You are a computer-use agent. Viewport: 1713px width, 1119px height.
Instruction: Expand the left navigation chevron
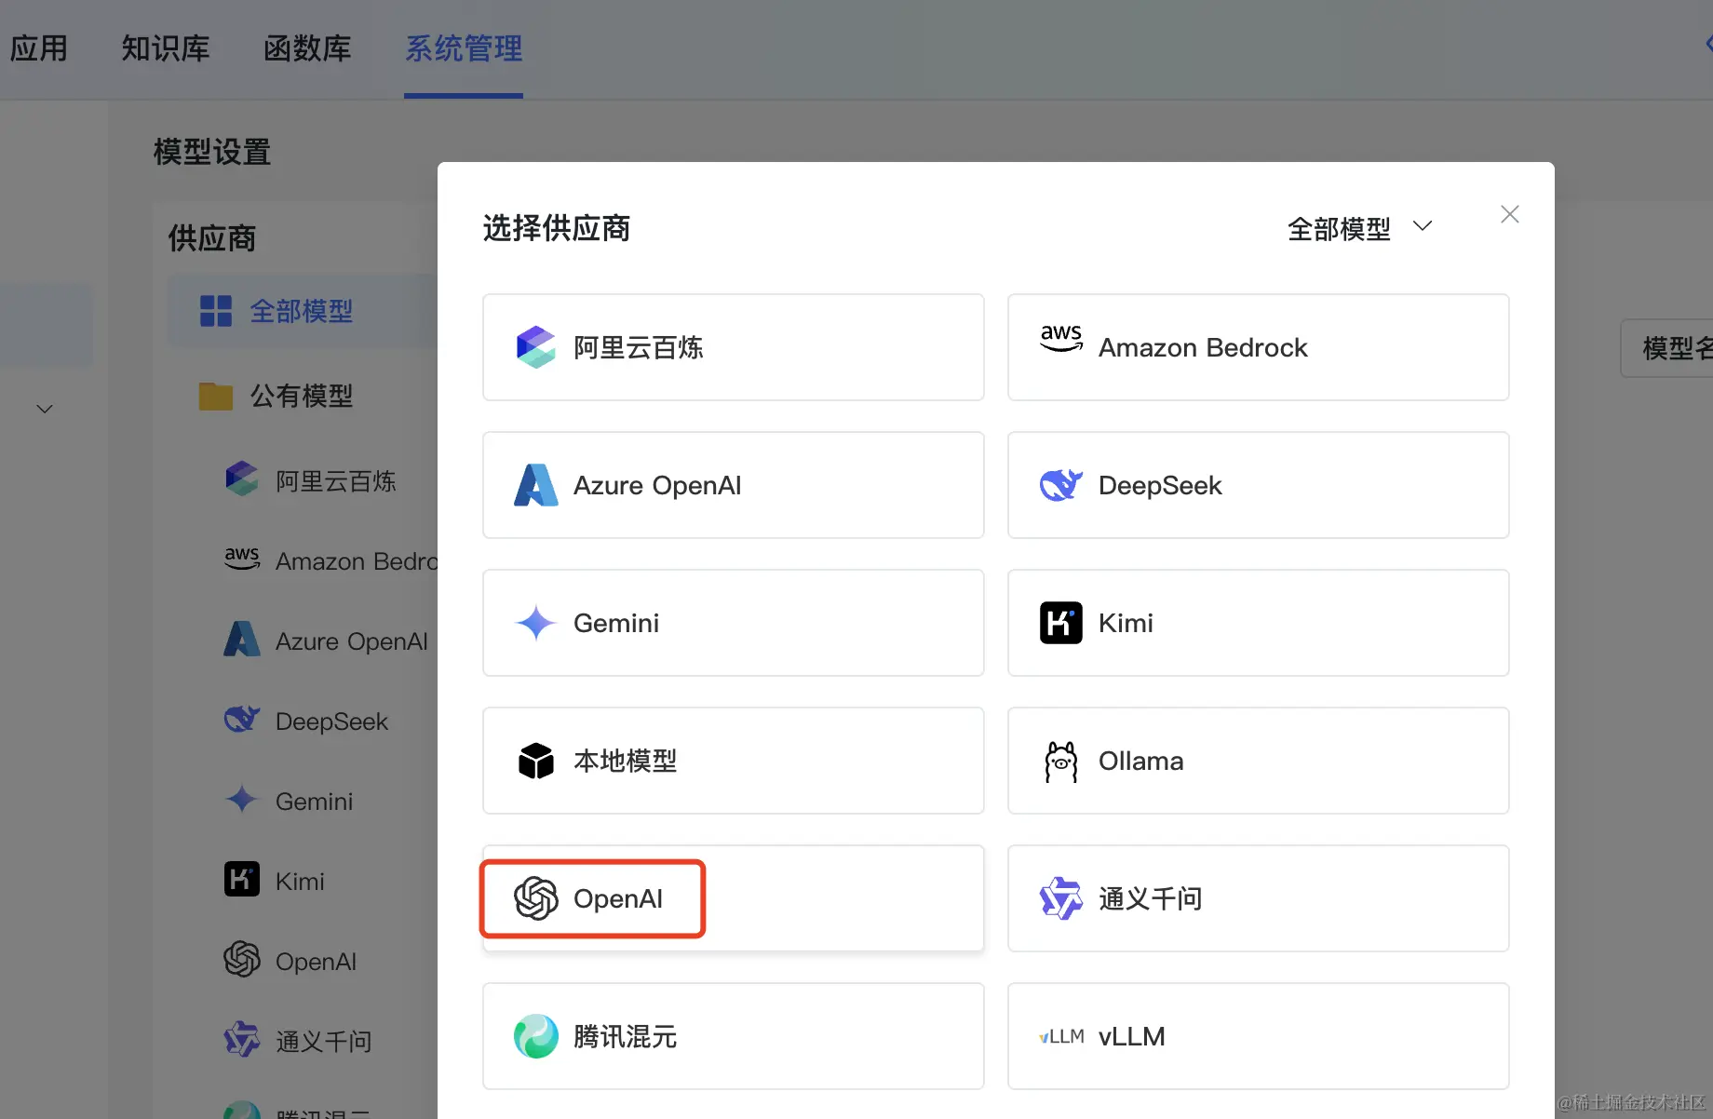[x=45, y=409]
